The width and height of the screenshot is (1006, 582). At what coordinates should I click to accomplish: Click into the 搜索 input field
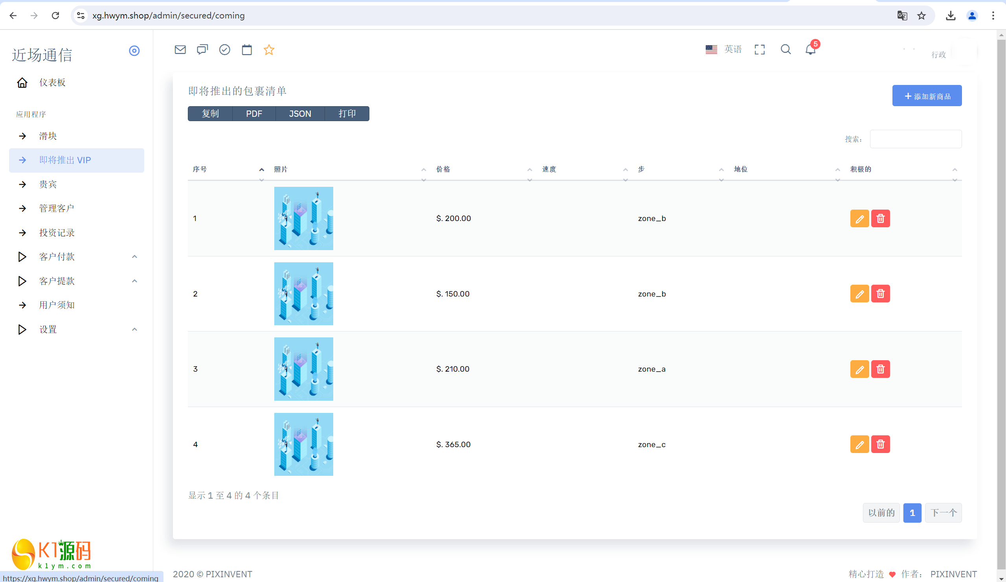(915, 139)
